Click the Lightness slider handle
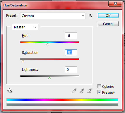Image resolution: width=125 pixels, height=113 pixels. pyautogui.click(x=50, y=78)
